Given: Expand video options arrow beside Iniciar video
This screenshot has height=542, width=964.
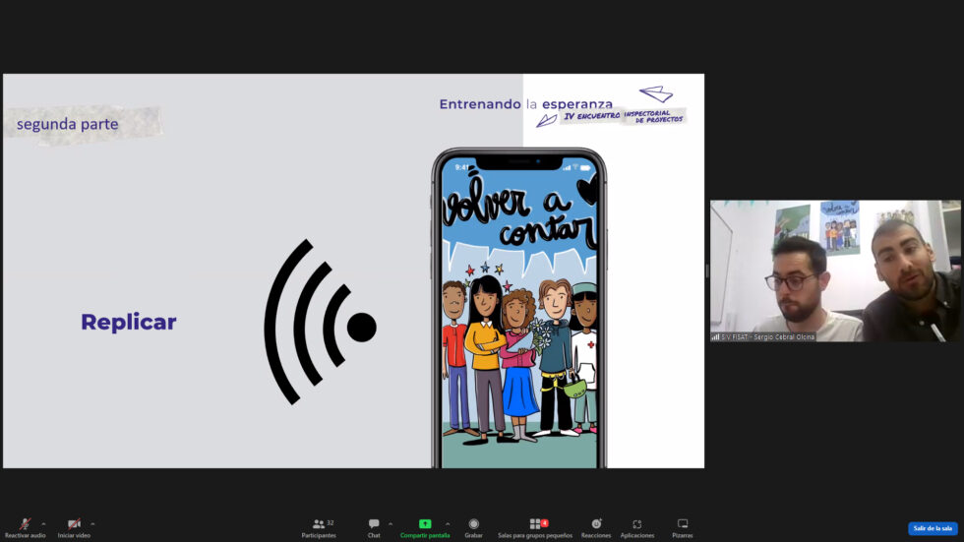Looking at the screenshot, I should click(x=92, y=523).
